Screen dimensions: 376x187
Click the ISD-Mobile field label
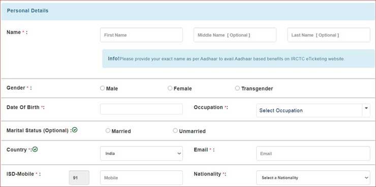pyautogui.click(x=23, y=174)
